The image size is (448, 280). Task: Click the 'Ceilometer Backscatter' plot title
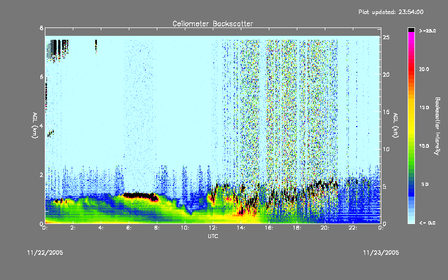[213, 24]
